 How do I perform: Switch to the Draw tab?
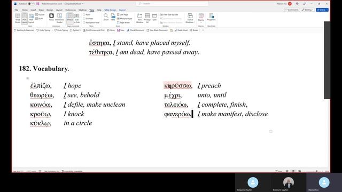tap(41, 10)
